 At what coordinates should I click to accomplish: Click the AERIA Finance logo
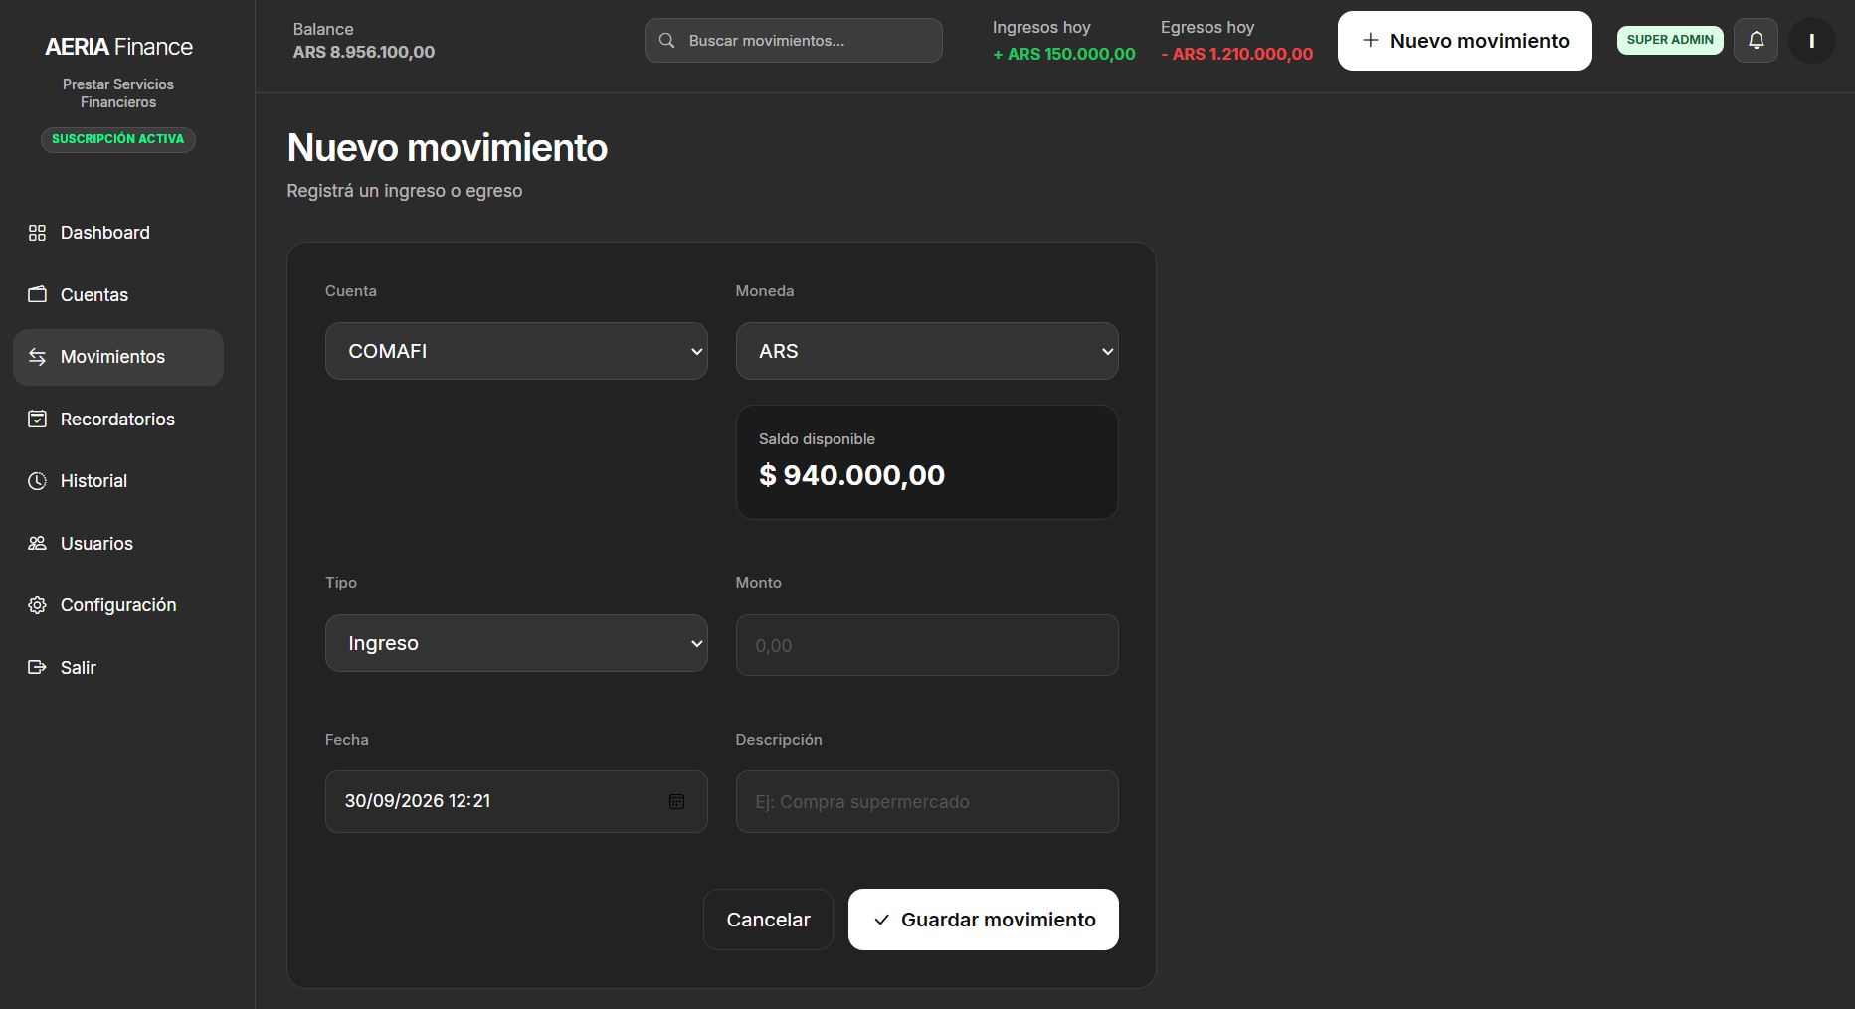(118, 47)
